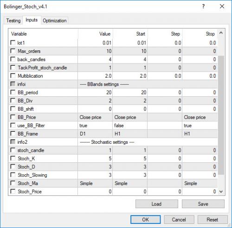Open use_BB_Filter value true dropdown
232x228 pixels.
[95, 125]
